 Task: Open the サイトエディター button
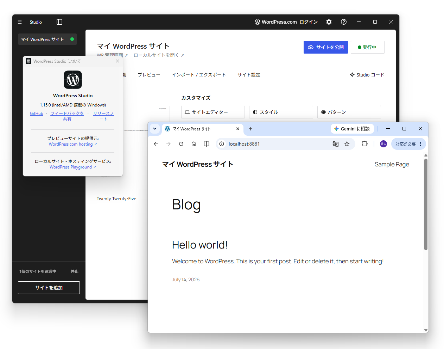pyautogui.click(x=213, y=112)
